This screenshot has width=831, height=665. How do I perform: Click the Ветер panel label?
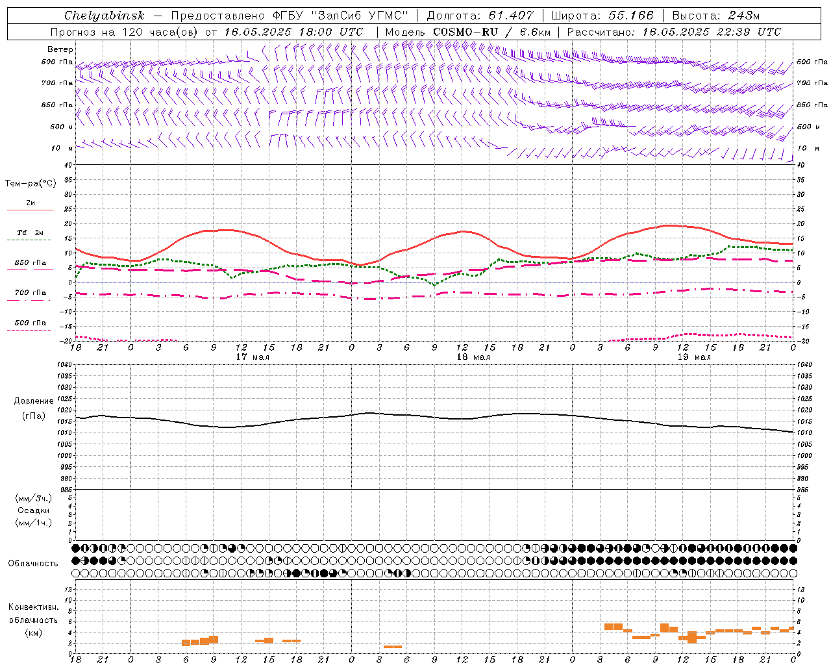pyautogui.click(x=60, y=49)
